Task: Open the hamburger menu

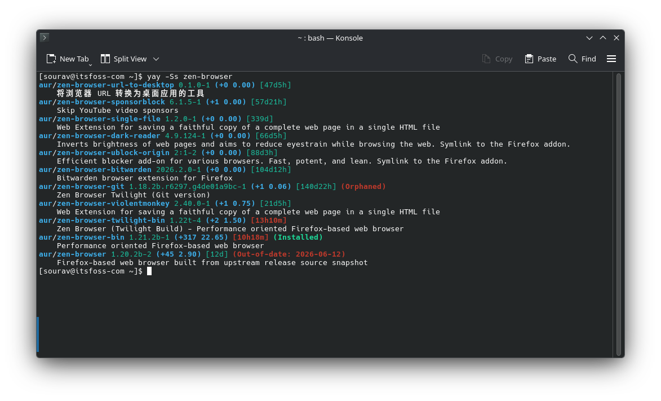Action: [611, 59]
